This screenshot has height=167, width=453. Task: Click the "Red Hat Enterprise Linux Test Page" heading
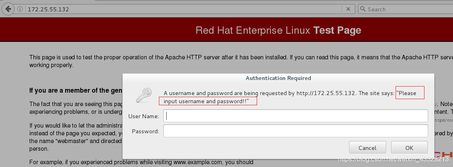278,30
